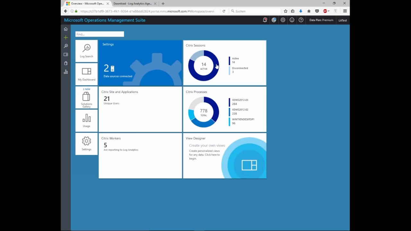This screenshot has height=231, width=411.
Task: Click '2 Data sources connected' text
Action: click(118, 71)
